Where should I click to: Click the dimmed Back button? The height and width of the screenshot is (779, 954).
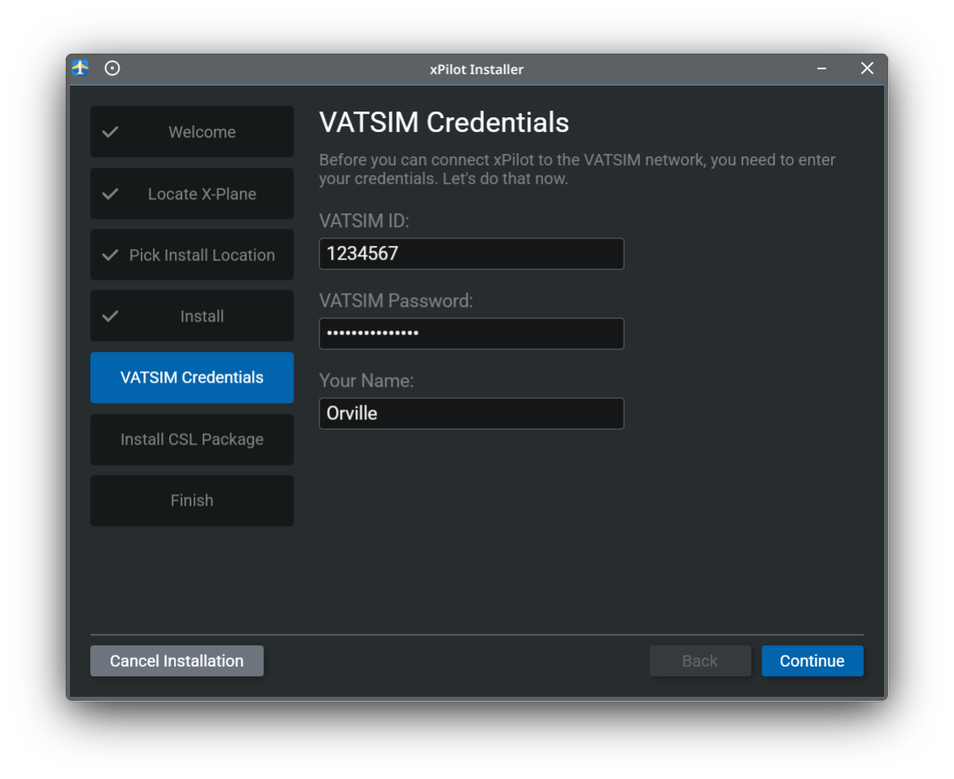tap(700, 660)
